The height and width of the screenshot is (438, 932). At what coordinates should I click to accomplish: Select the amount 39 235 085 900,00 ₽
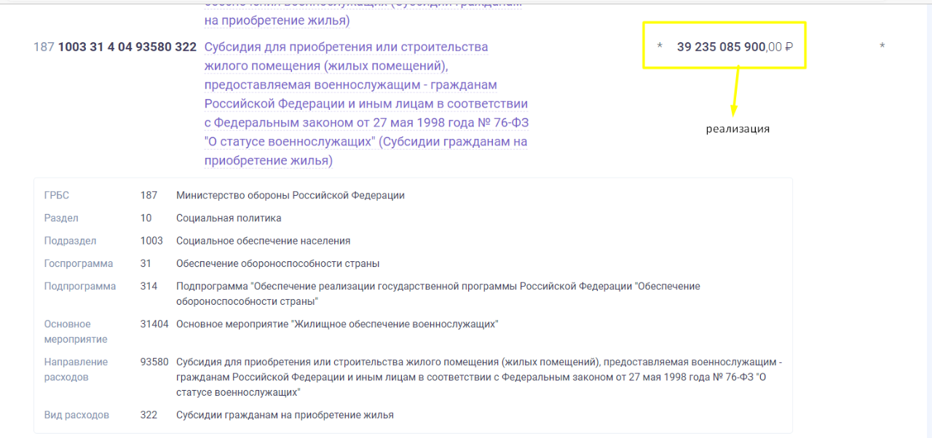click(x=734, y=47)
